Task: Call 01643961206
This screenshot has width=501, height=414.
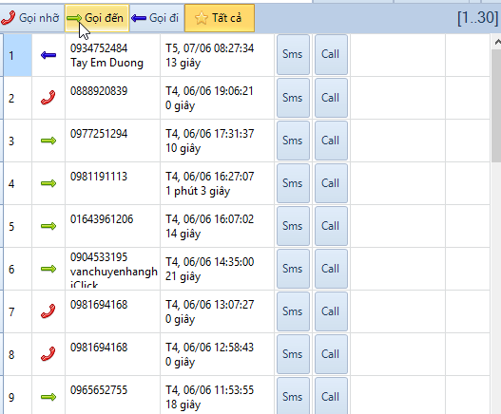Action: pyautogui.click(x=331, y=226)
